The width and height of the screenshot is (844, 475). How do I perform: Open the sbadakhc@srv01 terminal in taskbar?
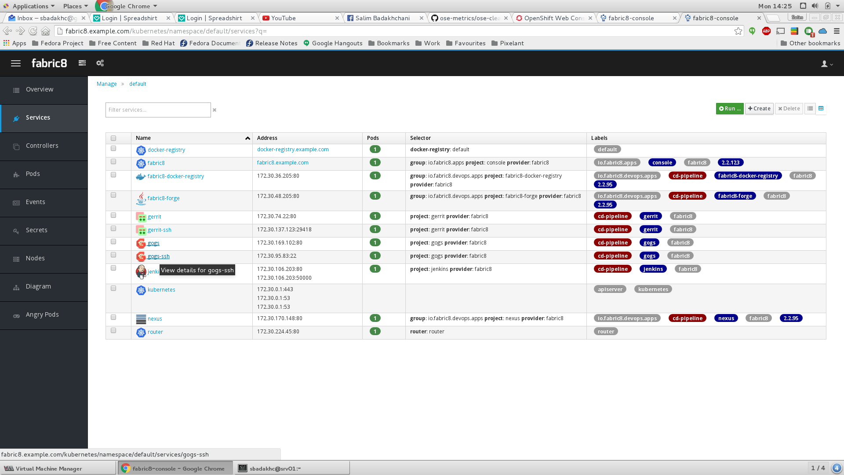pos(292,468)
